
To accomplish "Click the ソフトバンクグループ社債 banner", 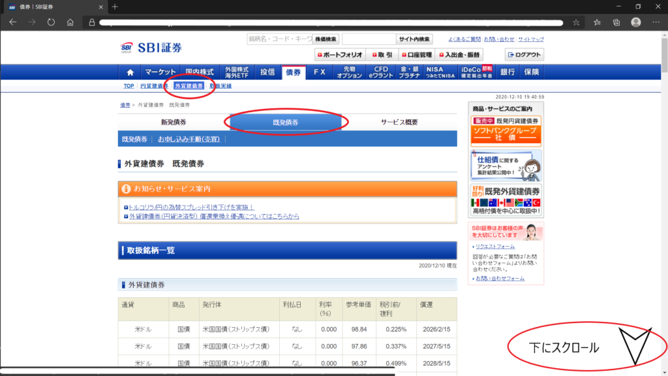I will tap(506, 131).
